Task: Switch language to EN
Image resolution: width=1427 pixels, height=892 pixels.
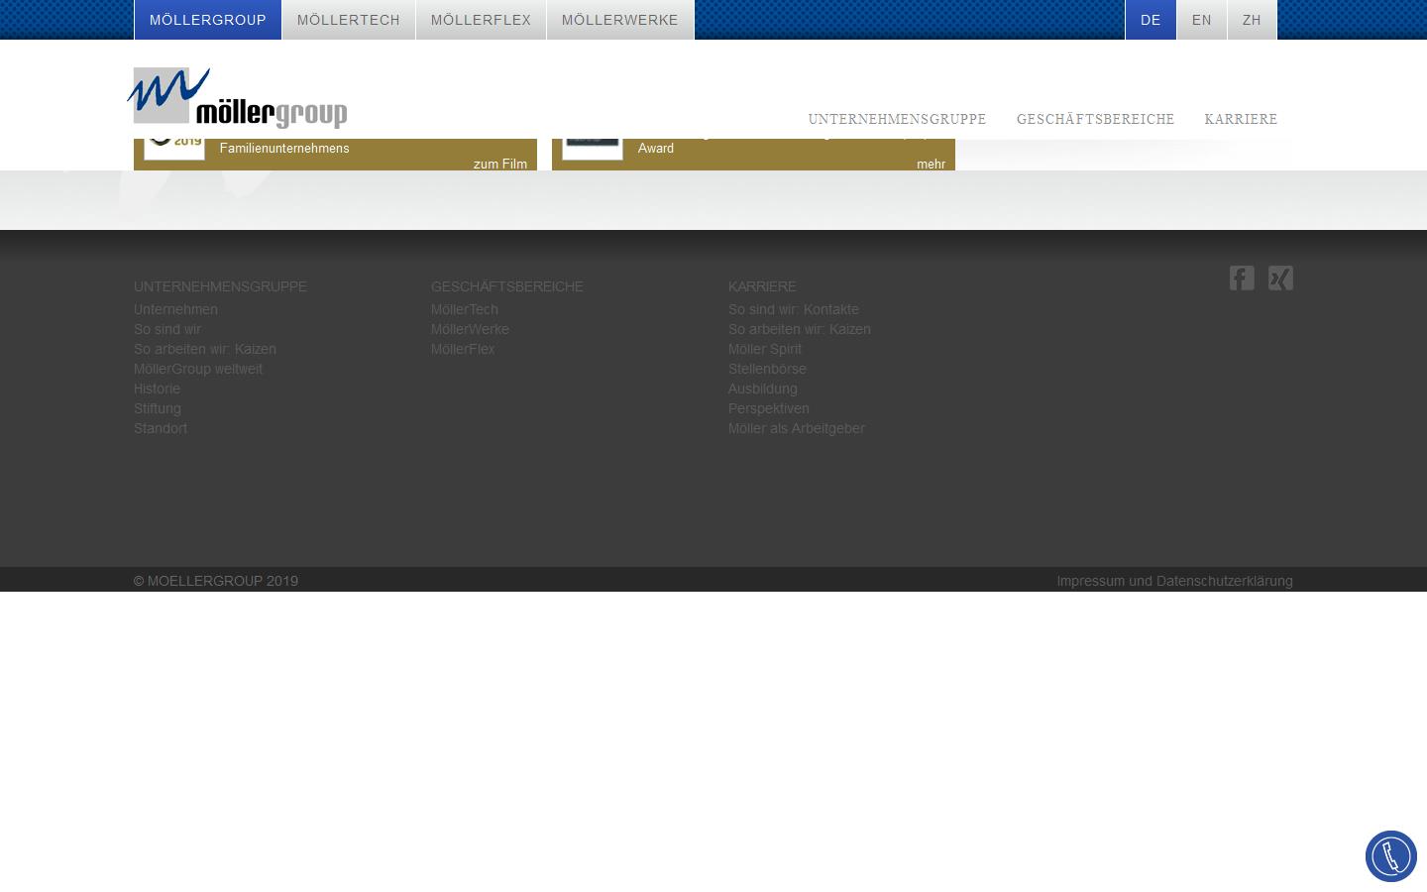Action: (1201, 20)
